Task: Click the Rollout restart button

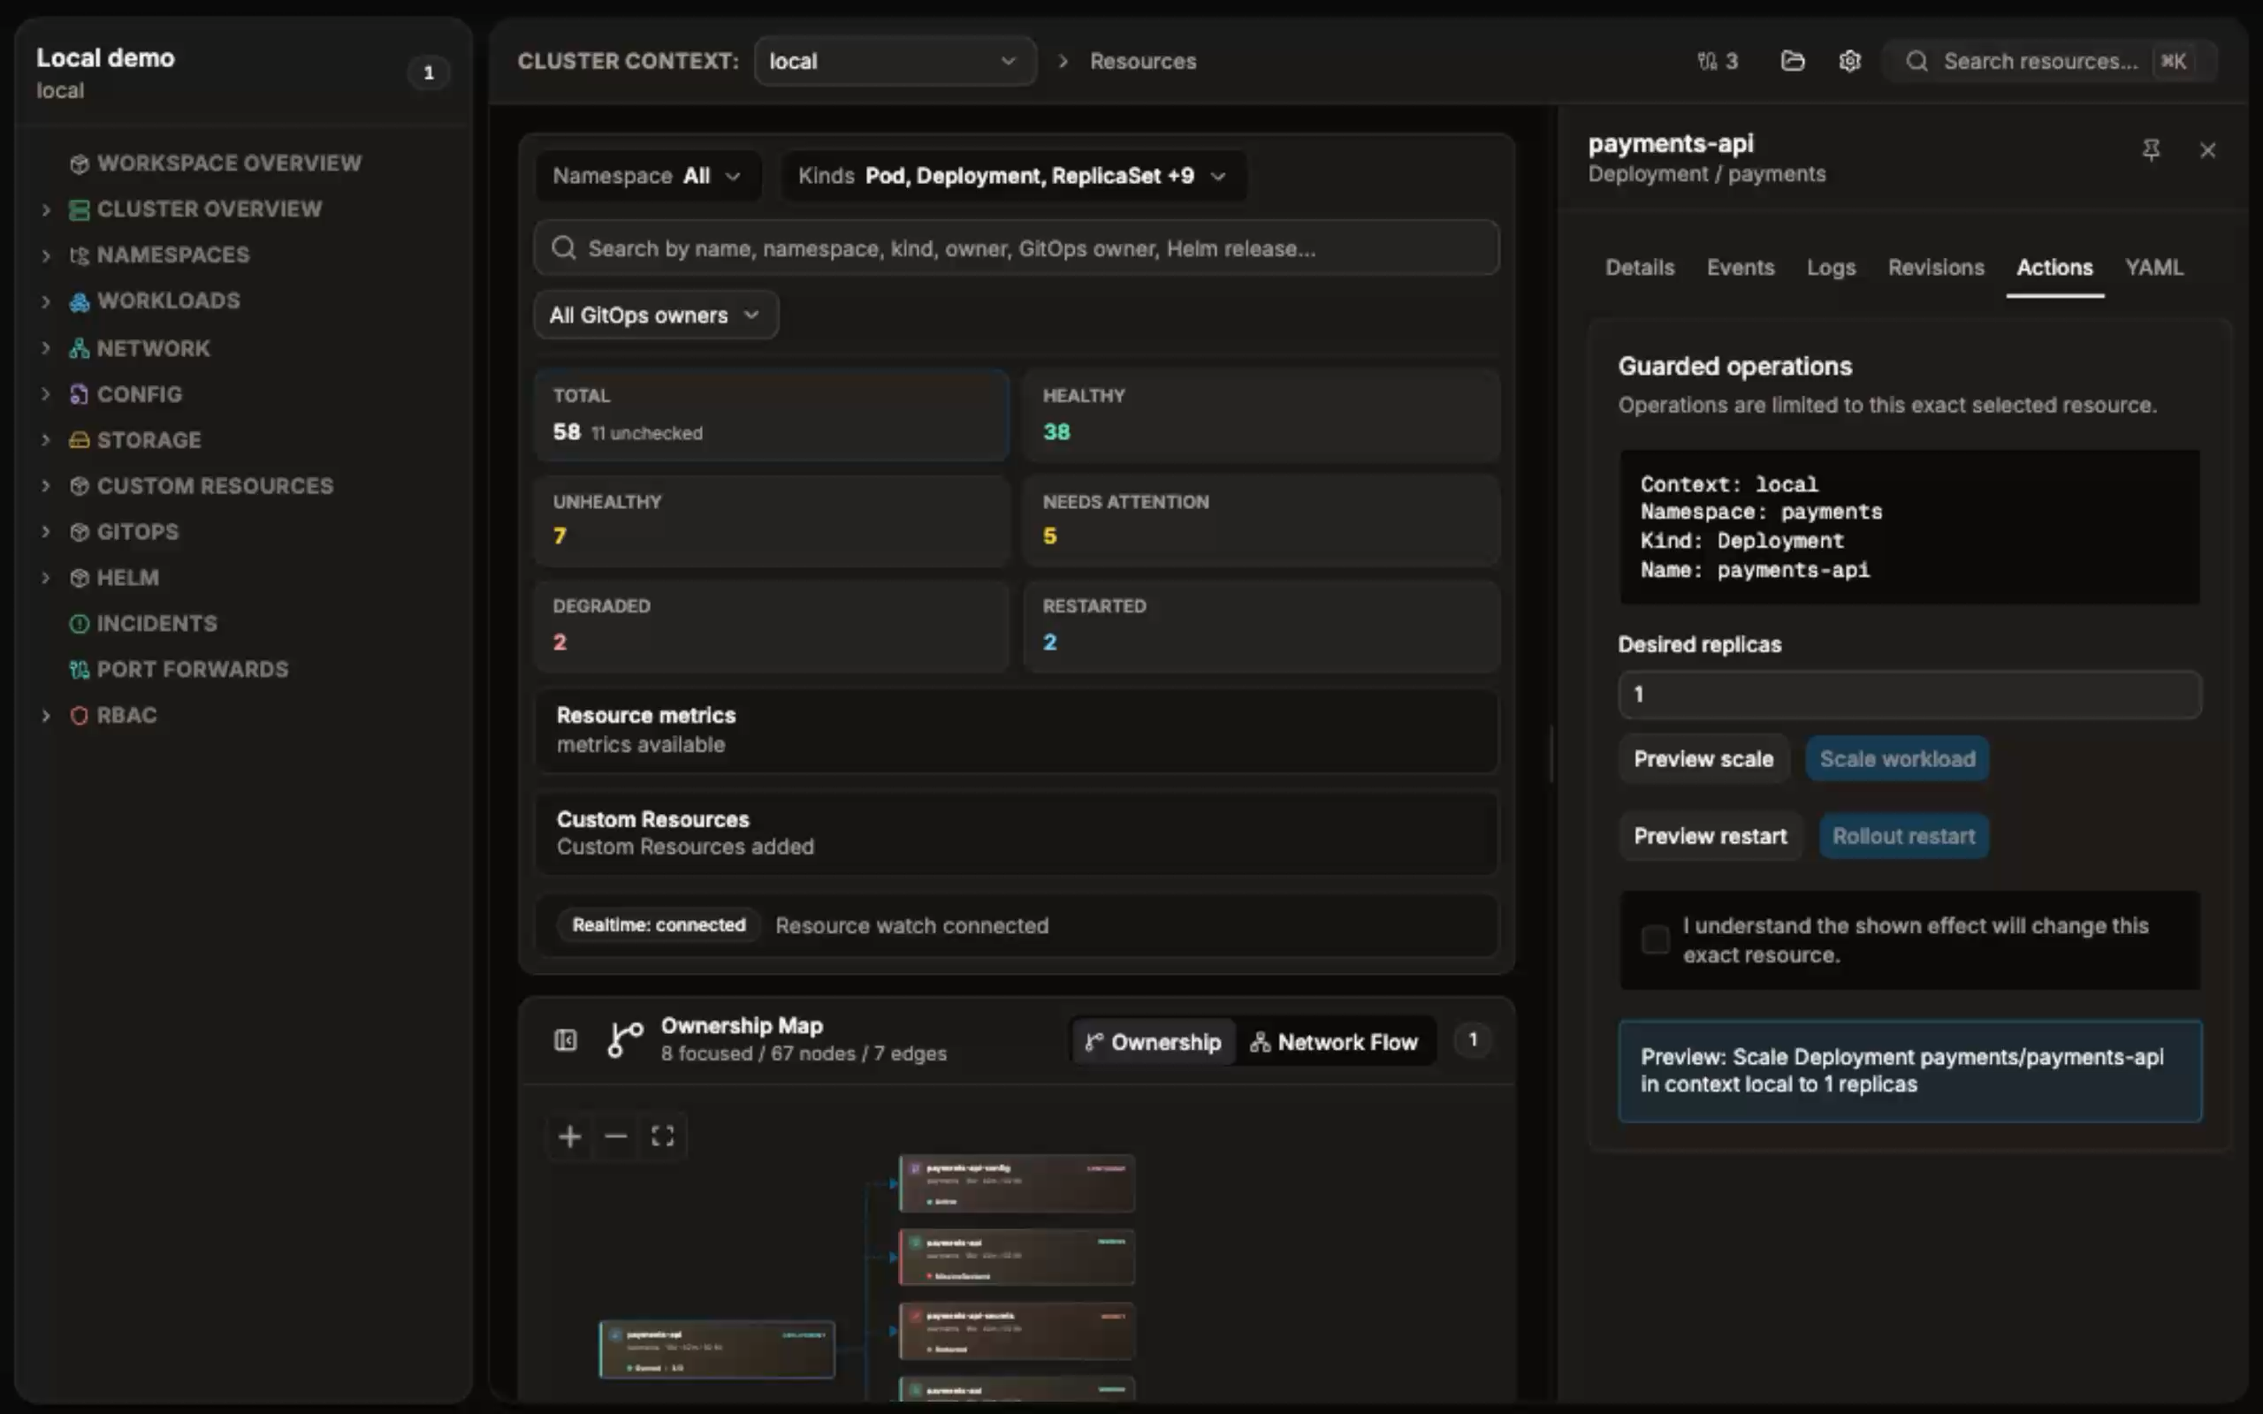Action: click(1904, 836)
